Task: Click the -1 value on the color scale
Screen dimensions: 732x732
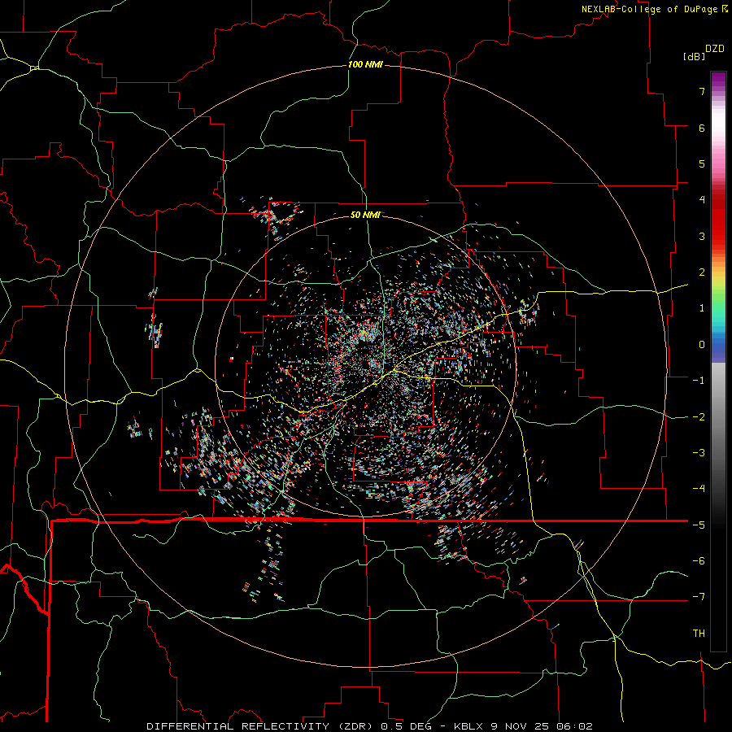Action: point(699,381)
